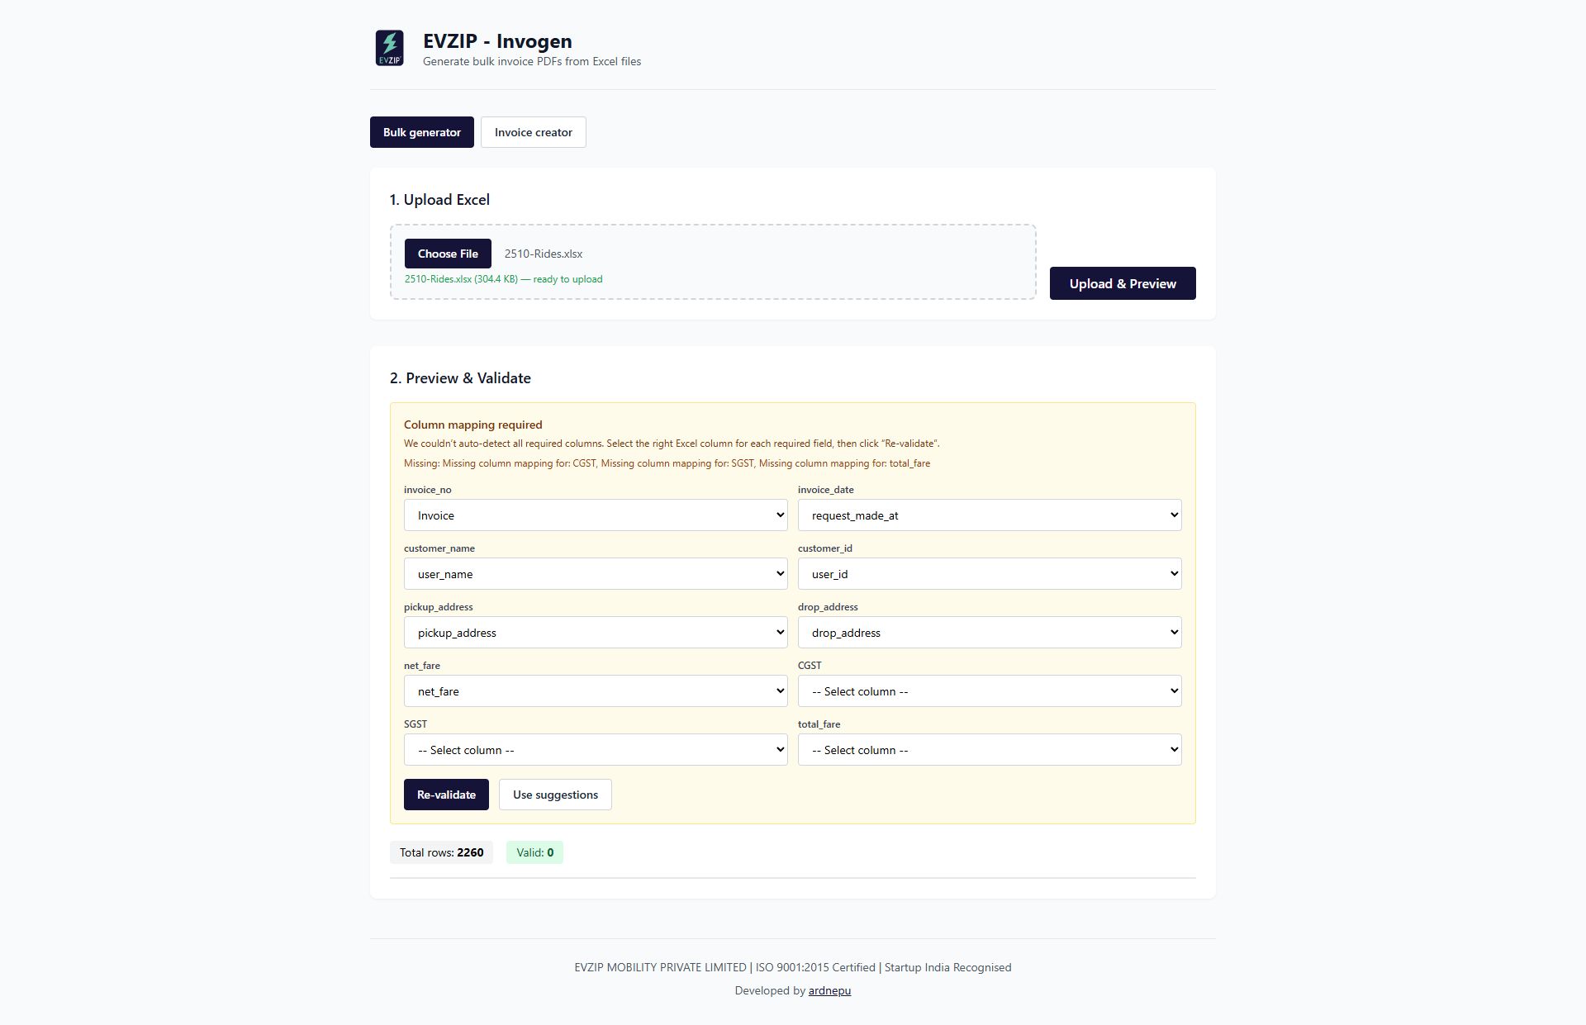Choose a column for total_fare mapping
This screenshot has height=1025, width=1586.
989,749
